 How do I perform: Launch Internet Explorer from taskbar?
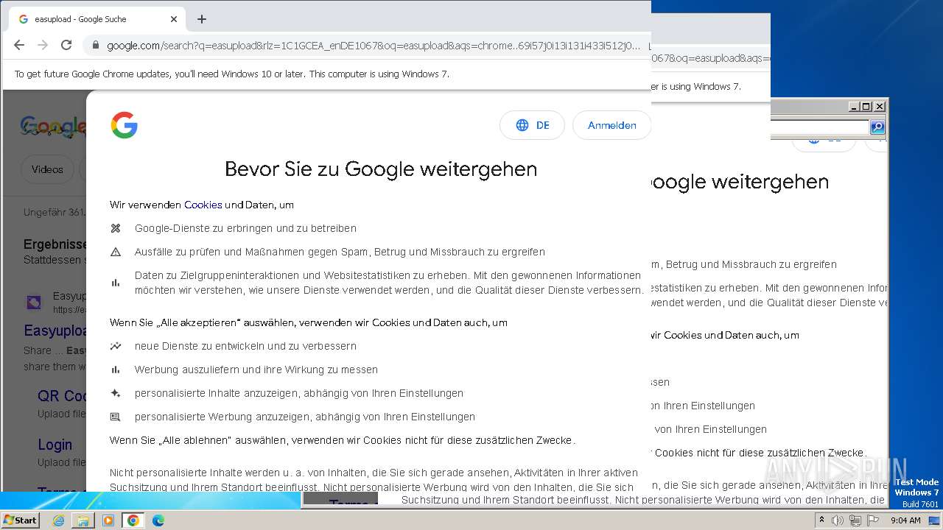coord(58,520)
